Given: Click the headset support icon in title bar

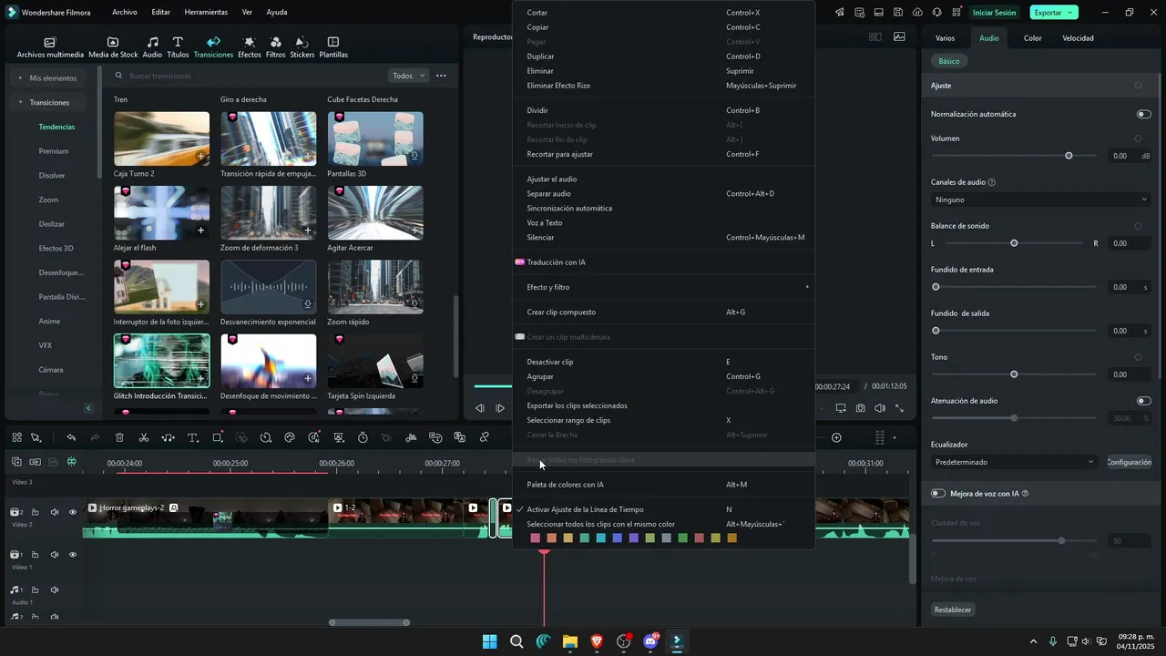Looking at the screenshot, I should coord(936,12).
